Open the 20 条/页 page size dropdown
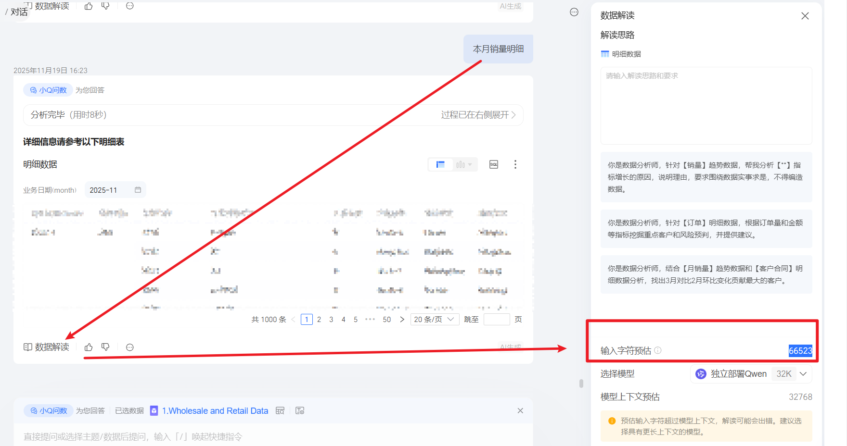The height and width of the screenshot is (446, 847). point(434,320)
